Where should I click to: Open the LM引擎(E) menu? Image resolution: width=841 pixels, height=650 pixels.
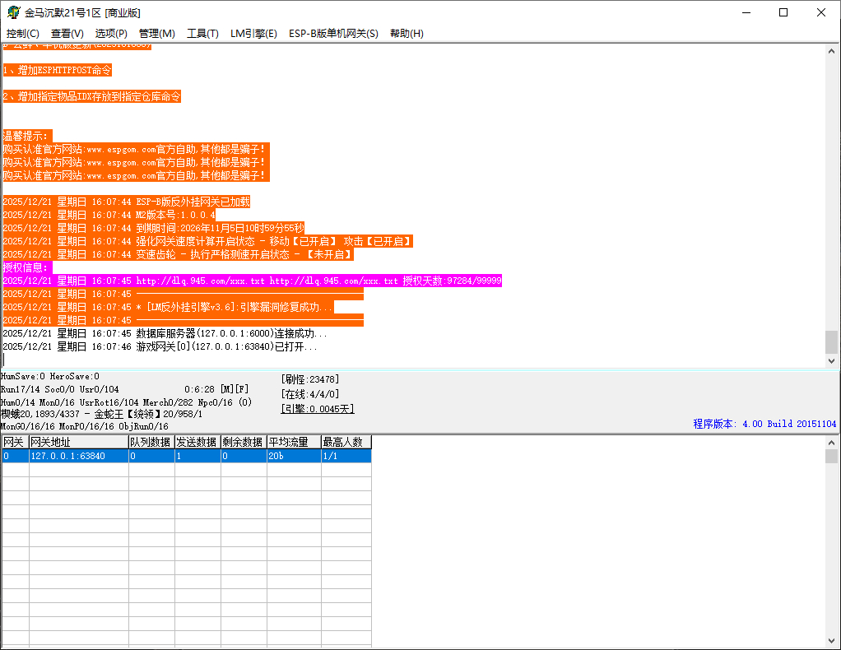point(253,34)
